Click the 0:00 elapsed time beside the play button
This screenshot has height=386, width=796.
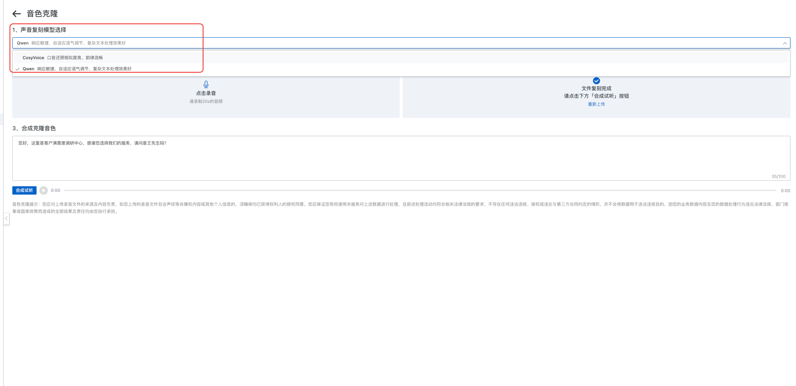pyautogui.click(x=56, y=191)
